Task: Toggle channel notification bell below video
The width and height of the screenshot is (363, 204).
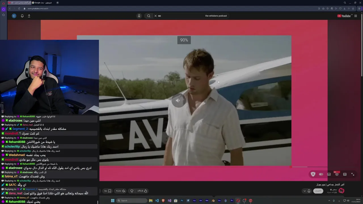Action: (309, 191)
